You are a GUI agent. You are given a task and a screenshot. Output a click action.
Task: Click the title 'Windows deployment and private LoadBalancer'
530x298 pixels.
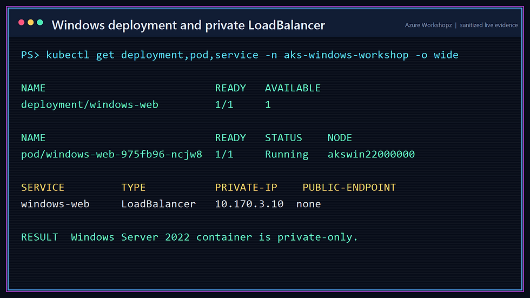188,25
